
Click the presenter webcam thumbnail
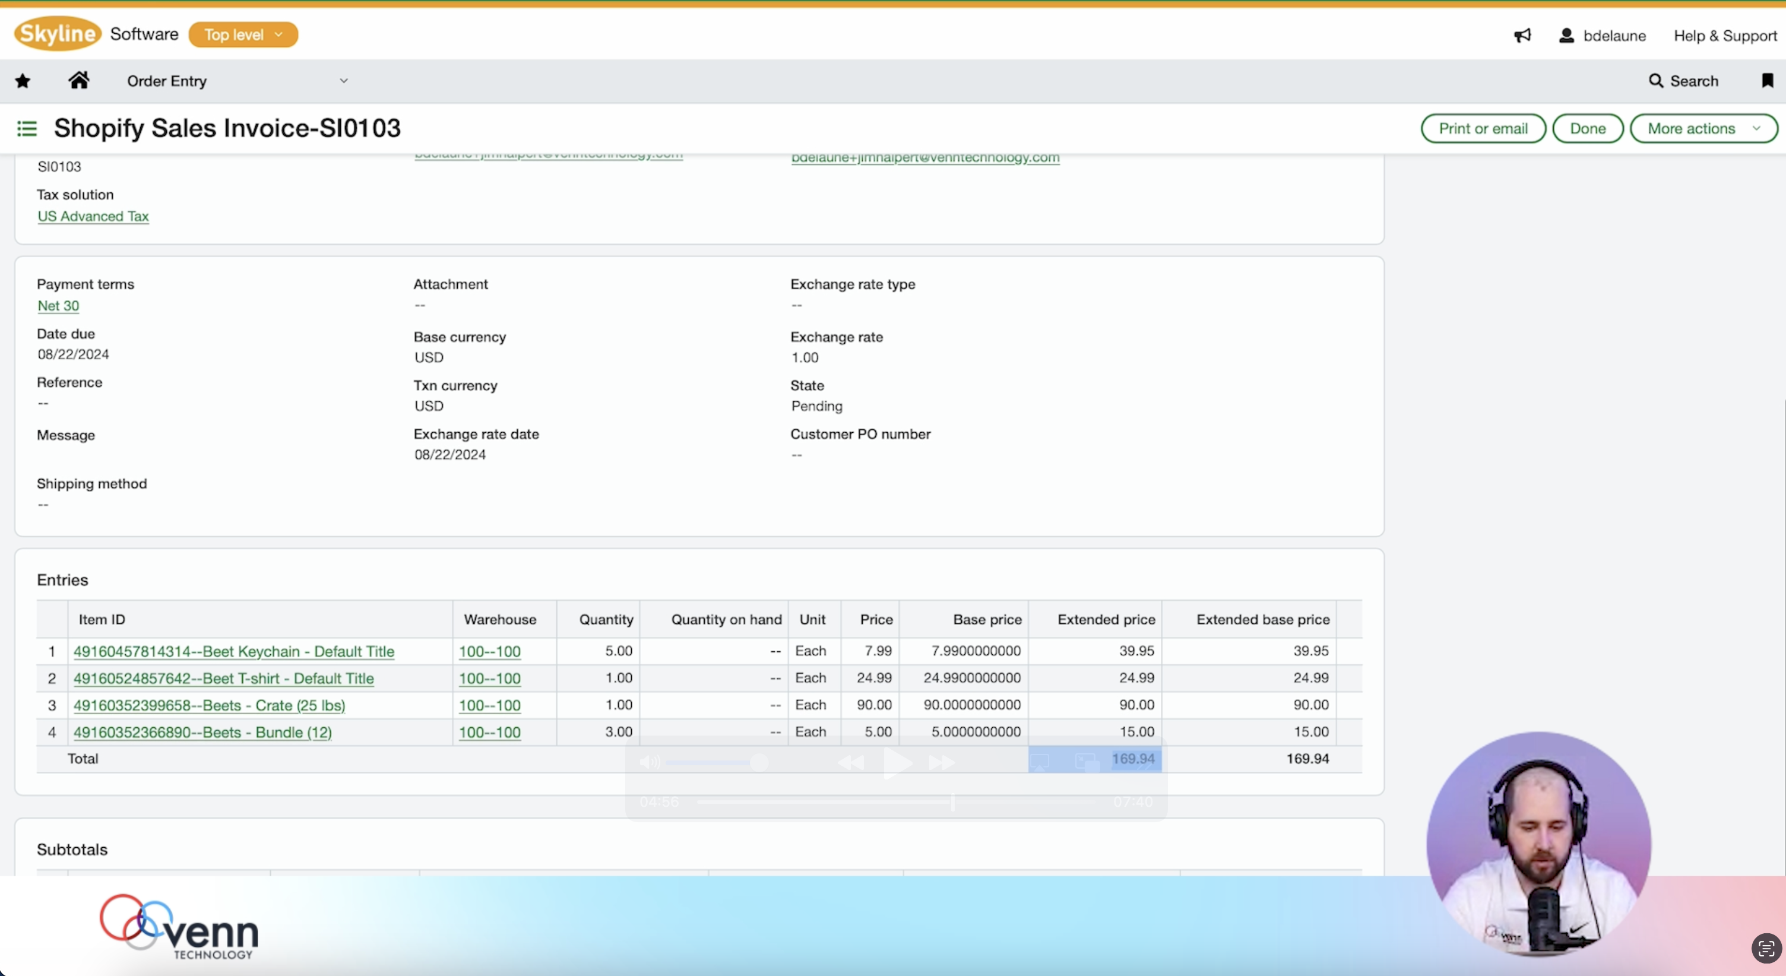[1538, 843]
